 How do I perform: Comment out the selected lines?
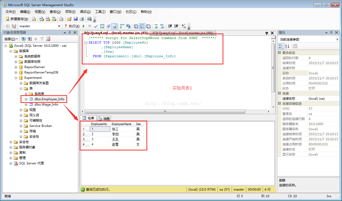[156, 26]
